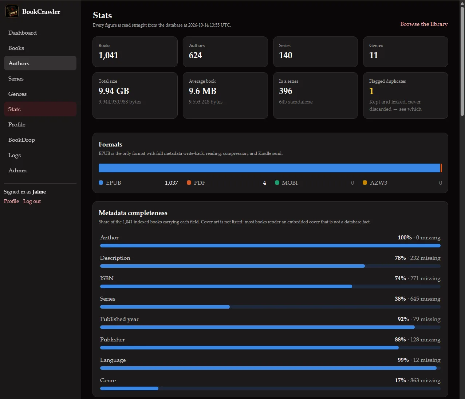The width and height of the screenshot is (465, 399).
Task: Click the Authors 624 stat card
Action: pos(225,52)
